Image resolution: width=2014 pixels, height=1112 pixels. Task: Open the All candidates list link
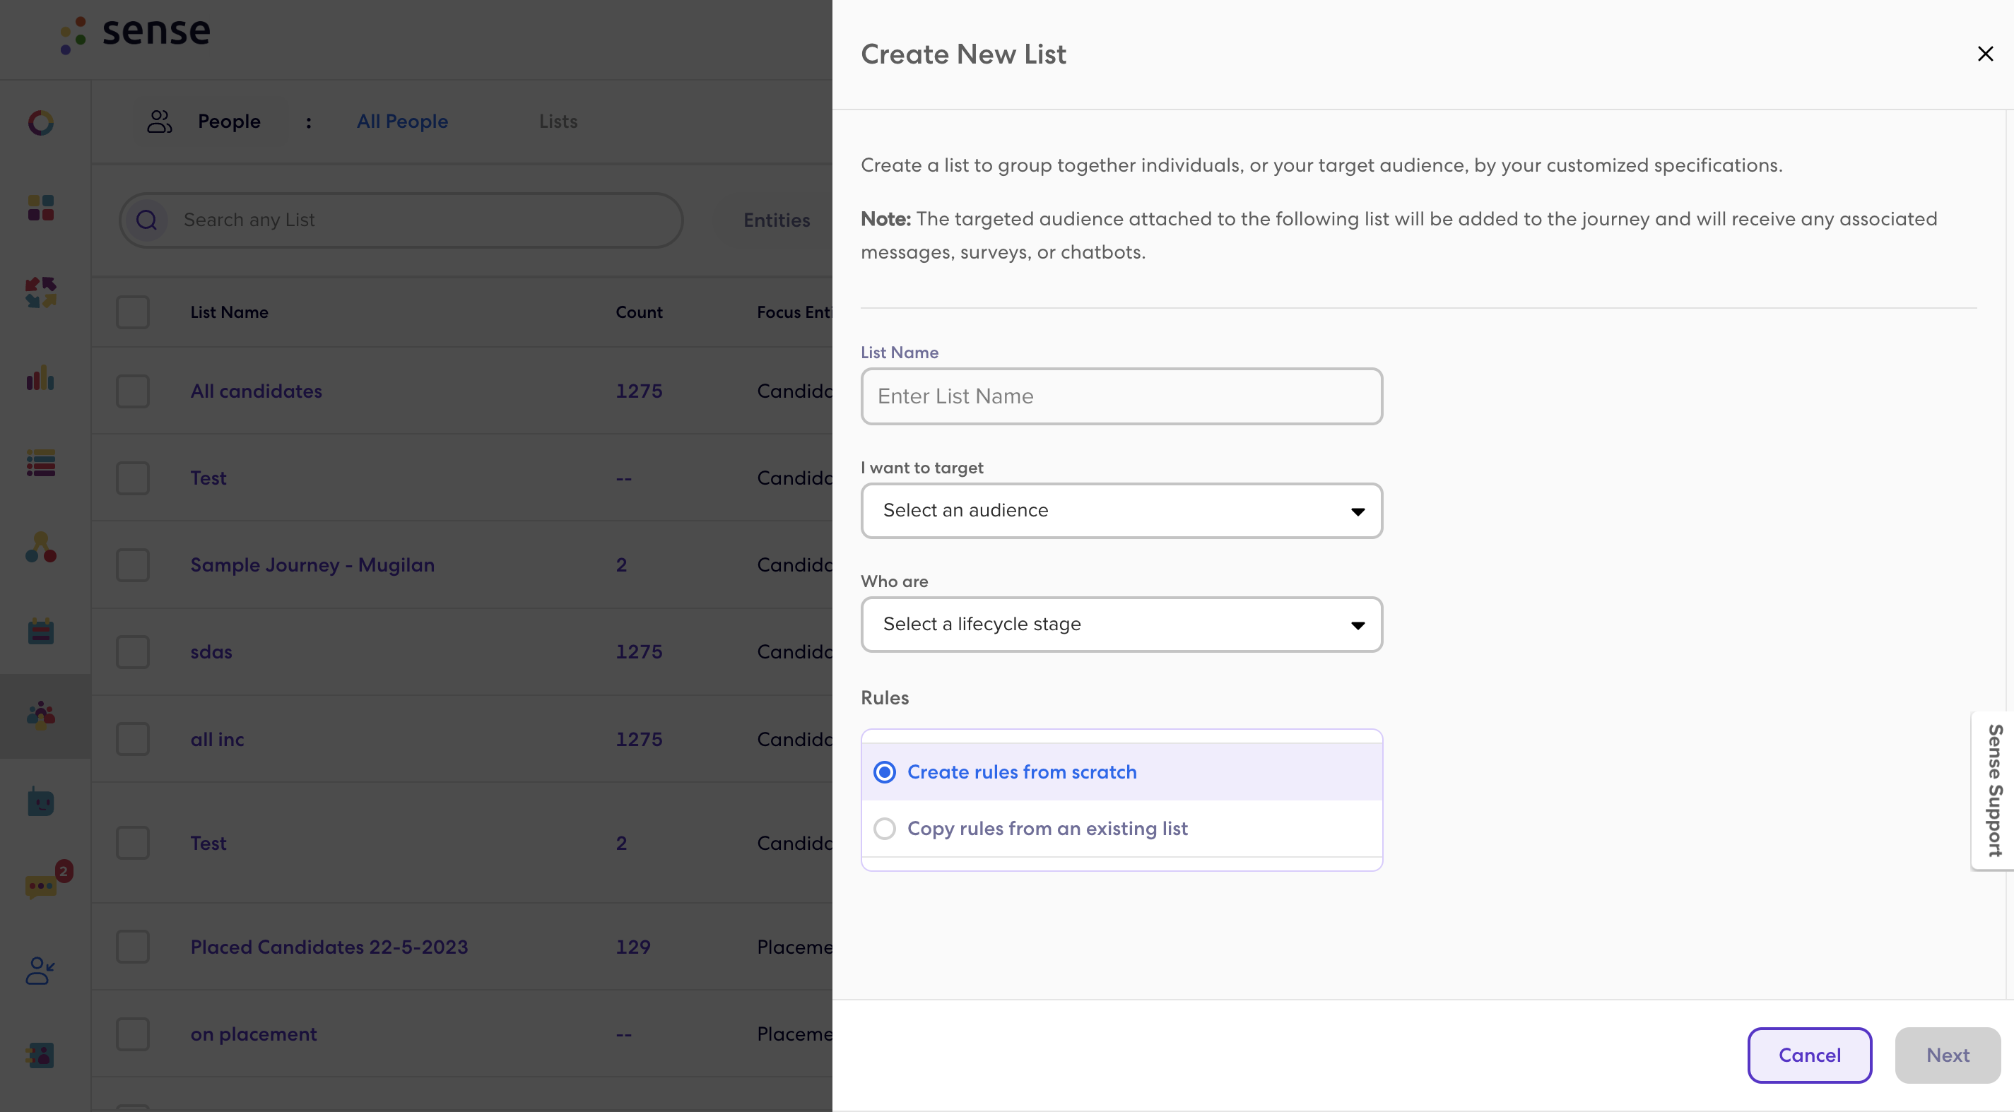pyautogui.click(x=257, y=391)
